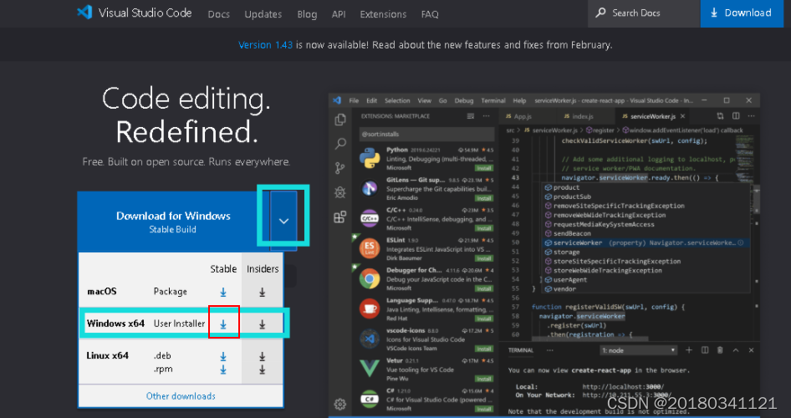Download Linux .rpm Insiders build
This screenshot has width=791, height=418.
(x=262, y=370)
